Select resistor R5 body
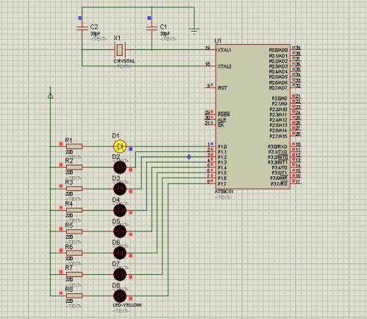Image resolution: width=367 pixels, height=319 pixels. pos(74,232)
